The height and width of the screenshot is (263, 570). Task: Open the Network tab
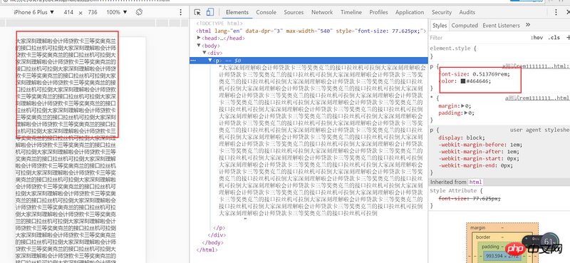tap(322, 12)
